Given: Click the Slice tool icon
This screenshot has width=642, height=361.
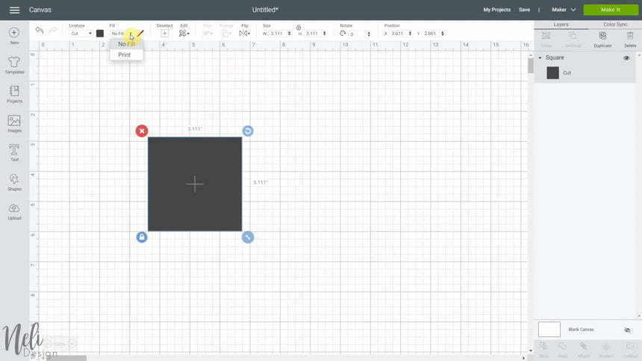Looking at the screenshot, I should pos(543,346).
